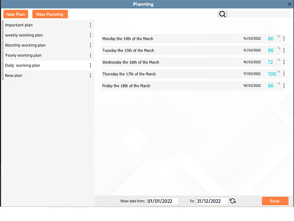294x221 pixels.
Task: Open Monday the 14th of the March
Action: coord(170,39)
